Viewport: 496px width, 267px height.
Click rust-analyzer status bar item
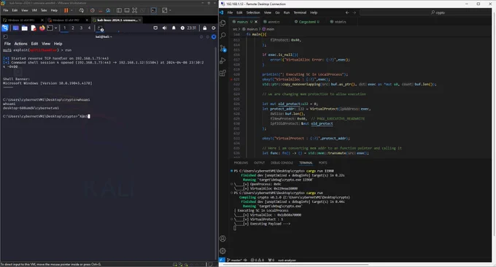tap(287, 260)
